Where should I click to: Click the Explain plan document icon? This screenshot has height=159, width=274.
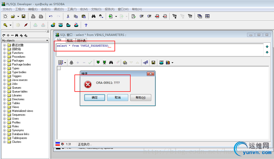pyautogui.click(x=134, y=16)
